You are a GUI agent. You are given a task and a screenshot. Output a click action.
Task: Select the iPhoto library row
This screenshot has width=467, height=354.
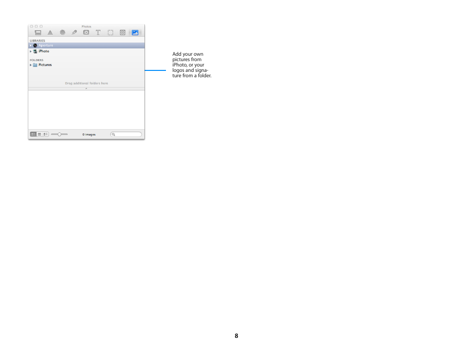click(86, 51)
